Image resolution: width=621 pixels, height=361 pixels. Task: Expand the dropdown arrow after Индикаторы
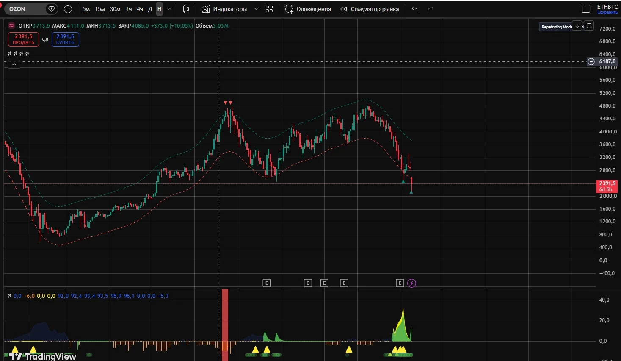(x=256, y=9)
